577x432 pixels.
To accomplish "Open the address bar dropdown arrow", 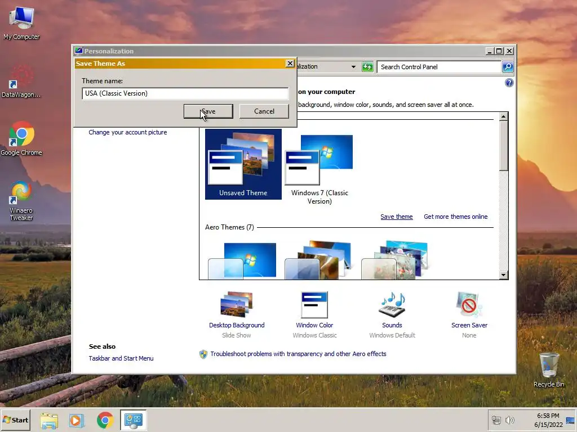I will (353, 67).
